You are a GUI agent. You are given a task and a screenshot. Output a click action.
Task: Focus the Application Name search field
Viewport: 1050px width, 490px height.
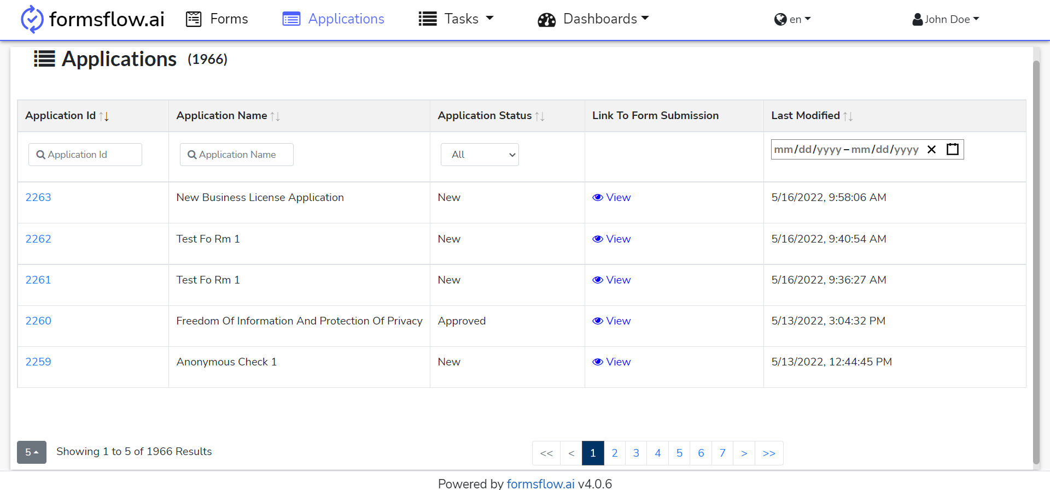(237, 155)
